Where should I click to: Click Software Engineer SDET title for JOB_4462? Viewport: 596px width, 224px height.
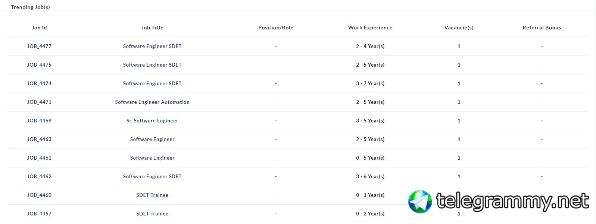[152, 176]
